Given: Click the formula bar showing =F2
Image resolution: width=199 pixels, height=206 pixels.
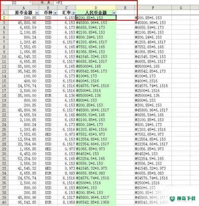Looking at the screenshot, I should coord(95,3).
